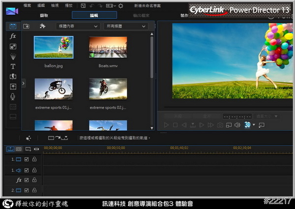Click the Import Media folder icon
Image resolution: width=295 pixels, height=209 pixels.
point(27,26)
